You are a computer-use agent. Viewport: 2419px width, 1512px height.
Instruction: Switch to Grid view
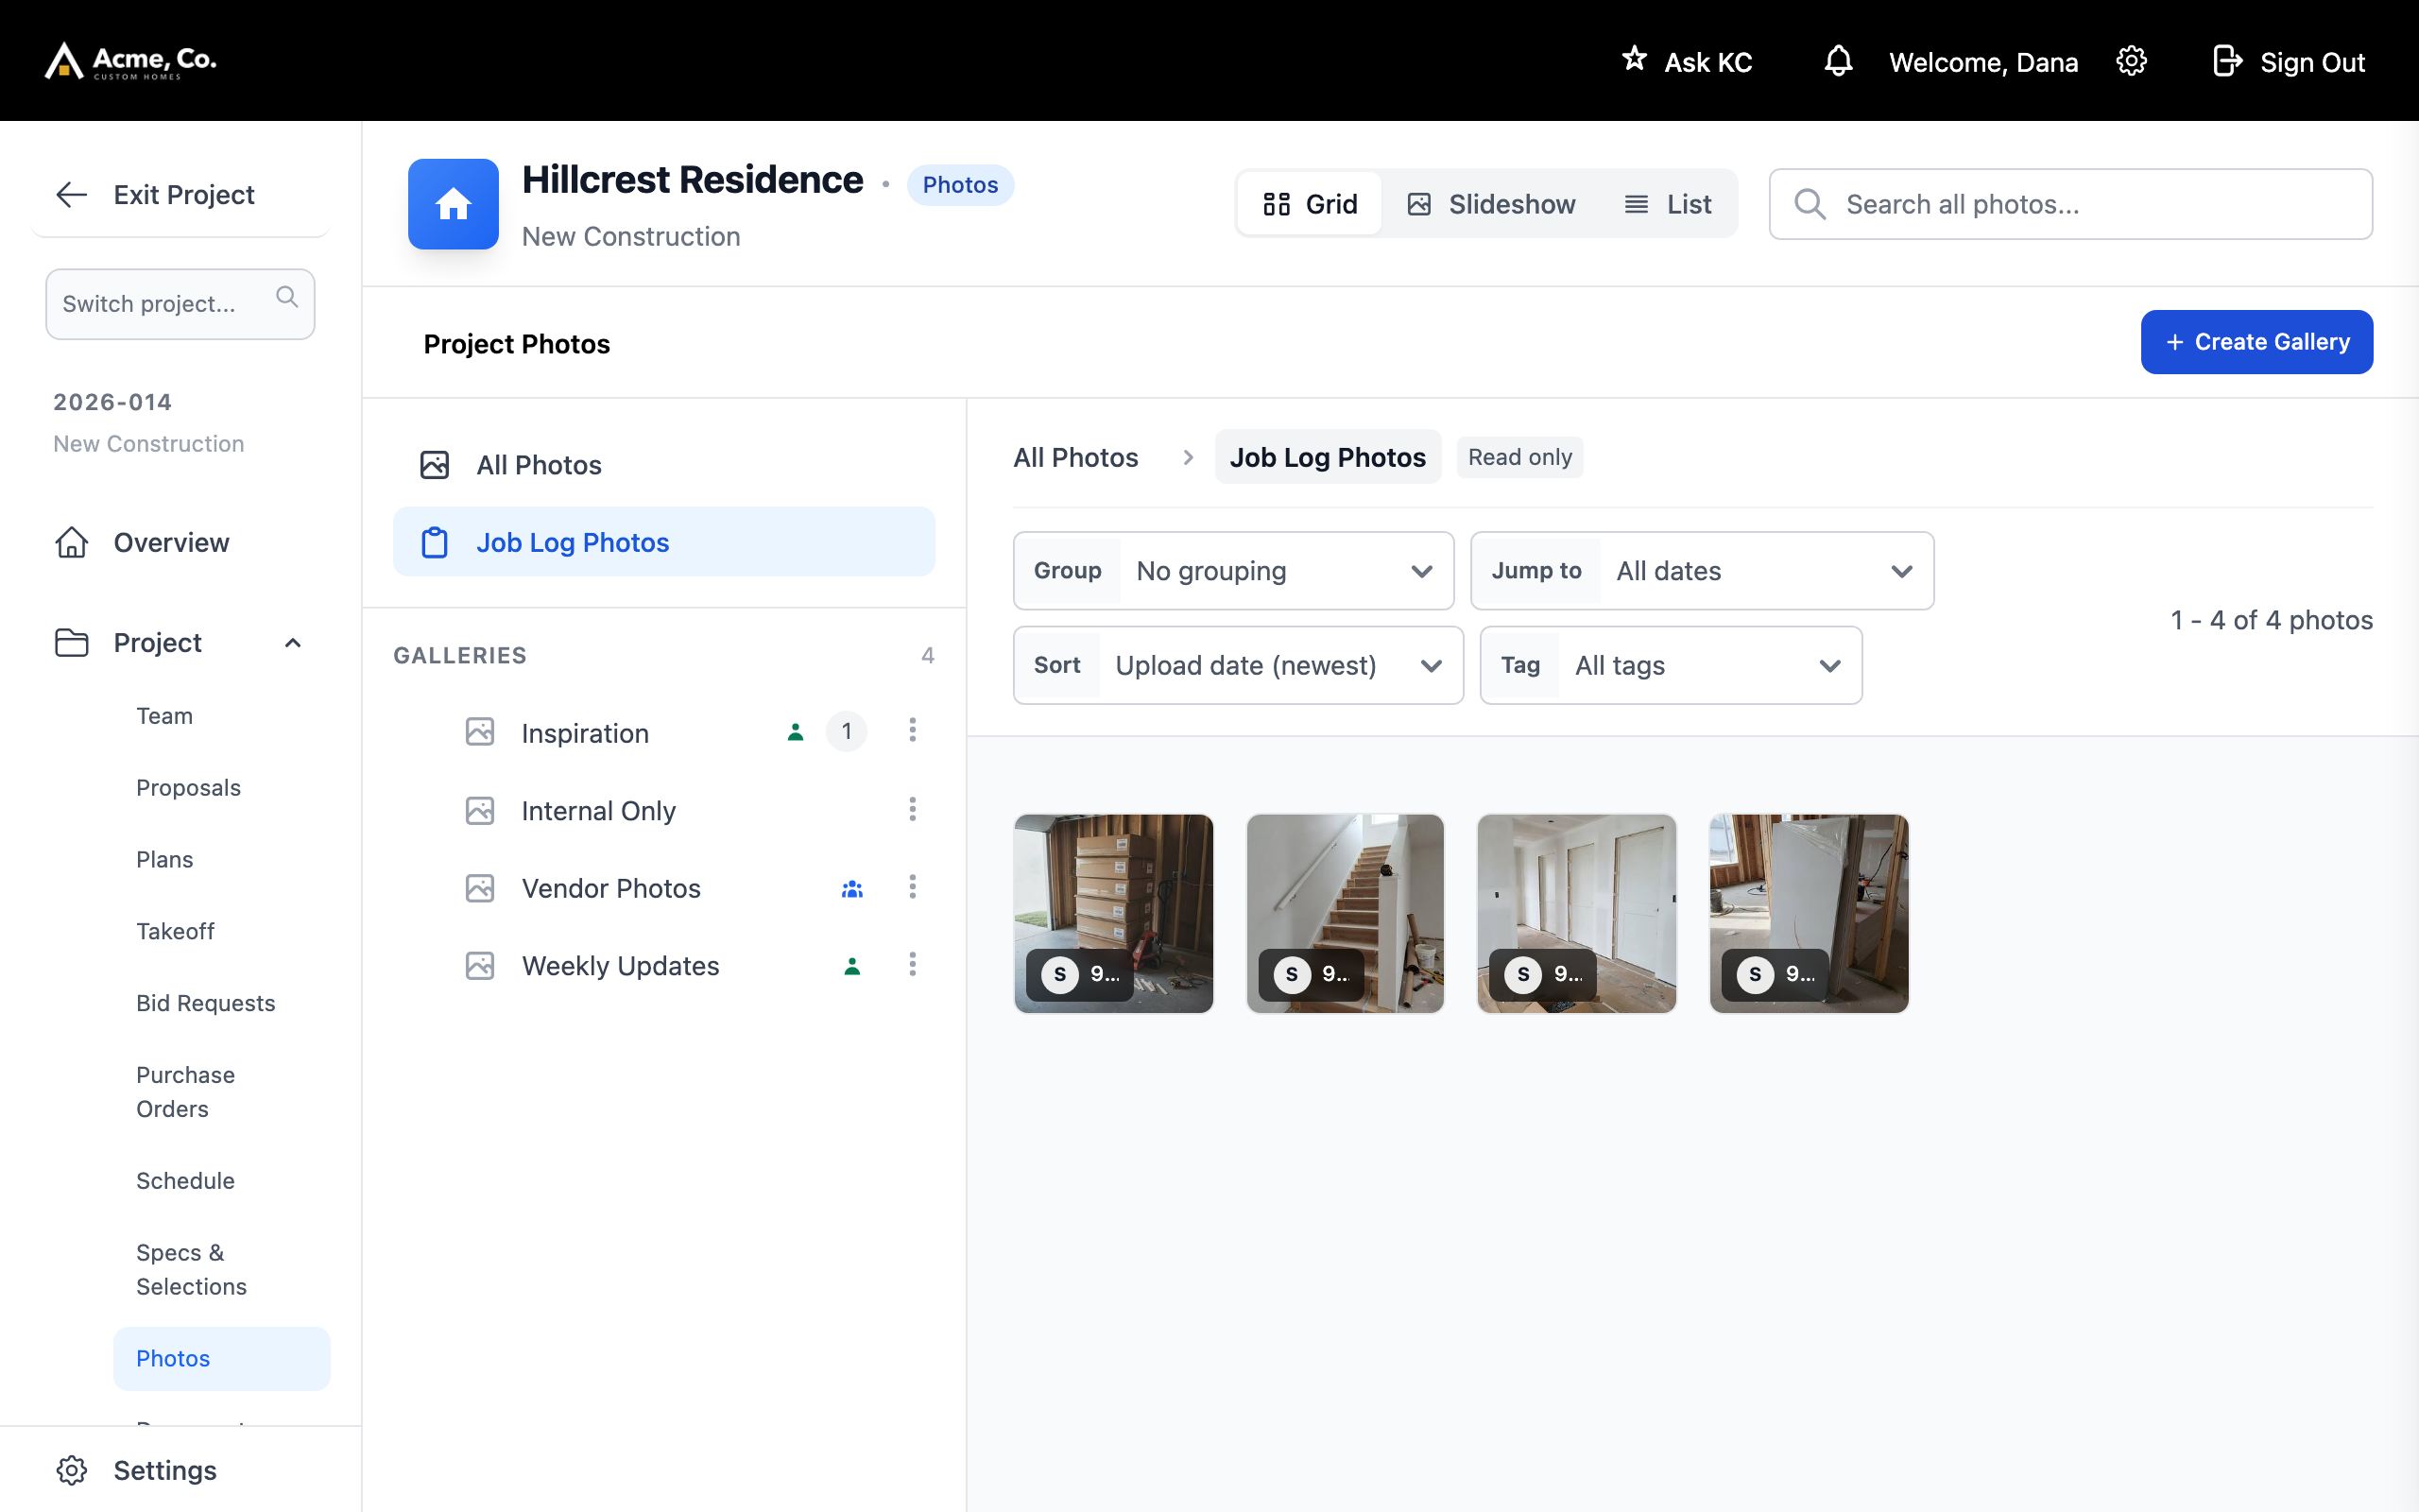point(1310,204)
